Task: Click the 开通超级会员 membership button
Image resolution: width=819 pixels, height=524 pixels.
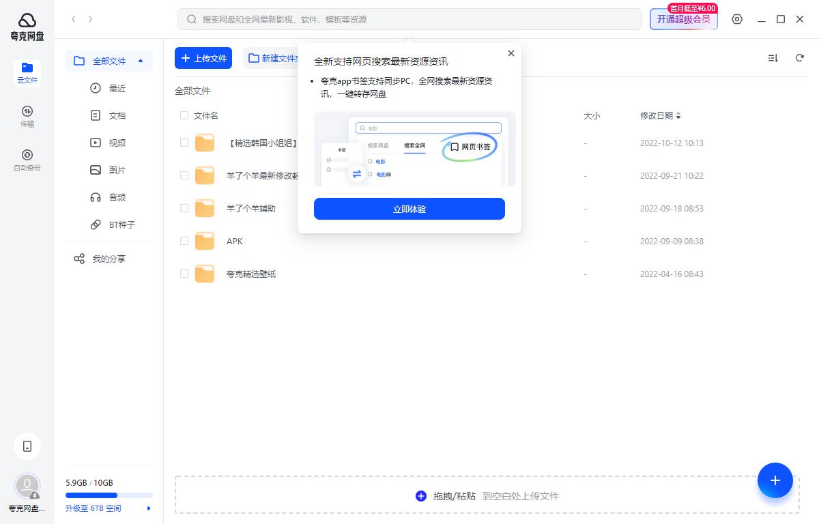Action: click(x=684, y=19)
